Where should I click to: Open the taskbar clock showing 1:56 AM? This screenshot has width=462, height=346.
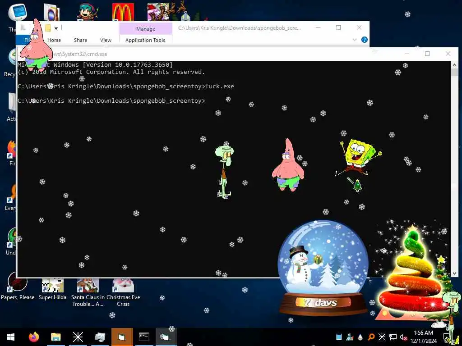423,337
